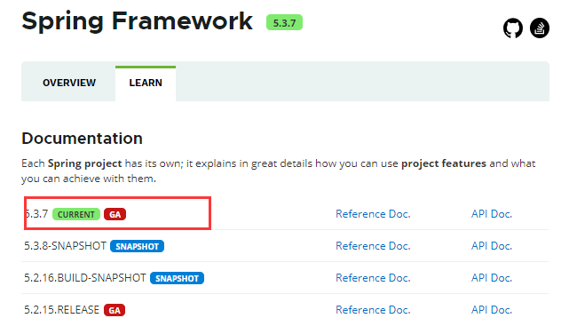
Task: Open the Stack Overflow icon link
Action: pyautogui.click(x=539, y=28)
